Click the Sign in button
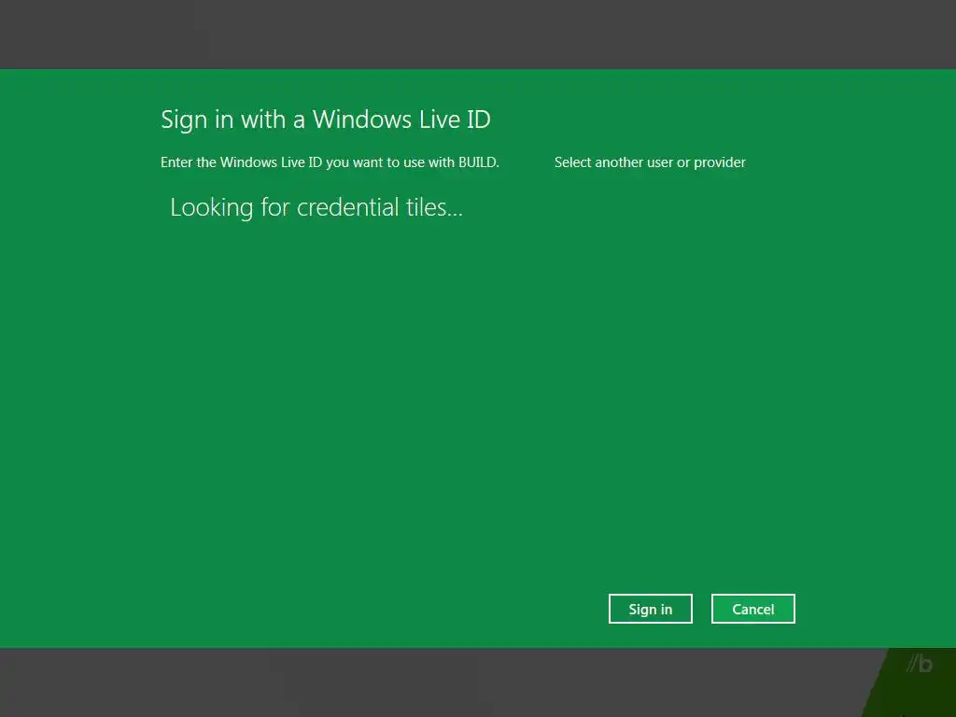This screenshot has width=956, height=717. click(x=650, y=609)
